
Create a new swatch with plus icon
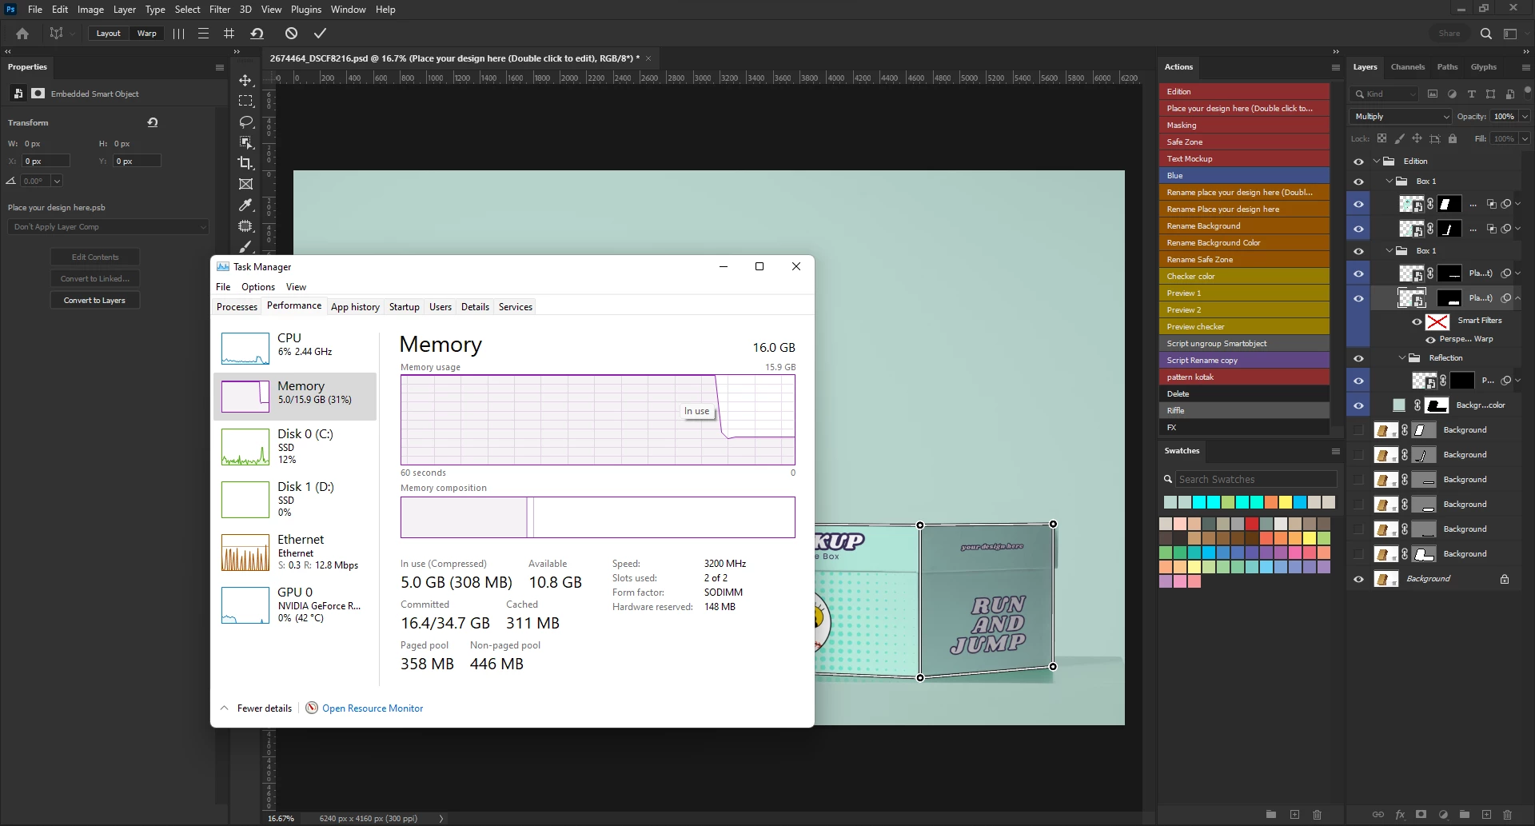pos(1294,815)
